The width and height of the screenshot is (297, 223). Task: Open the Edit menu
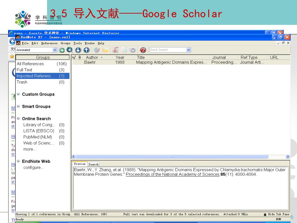35,43
